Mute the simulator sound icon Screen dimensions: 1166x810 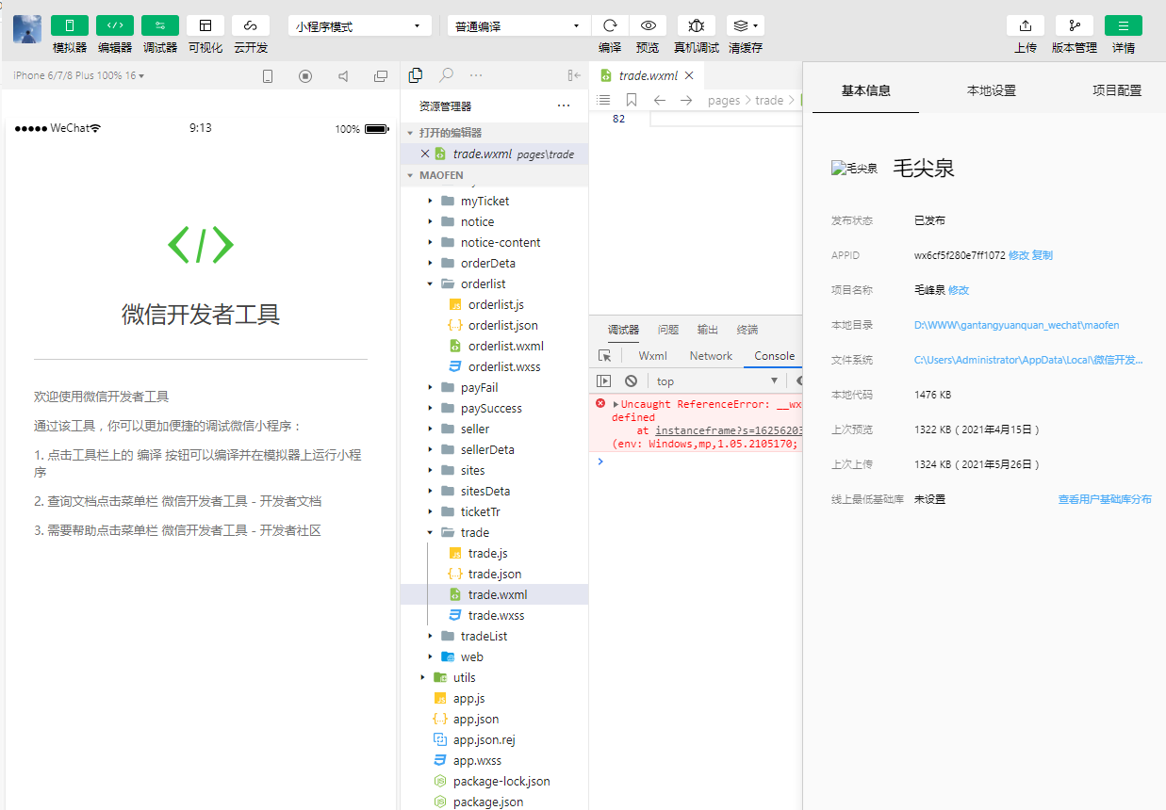tap(343, 76)
